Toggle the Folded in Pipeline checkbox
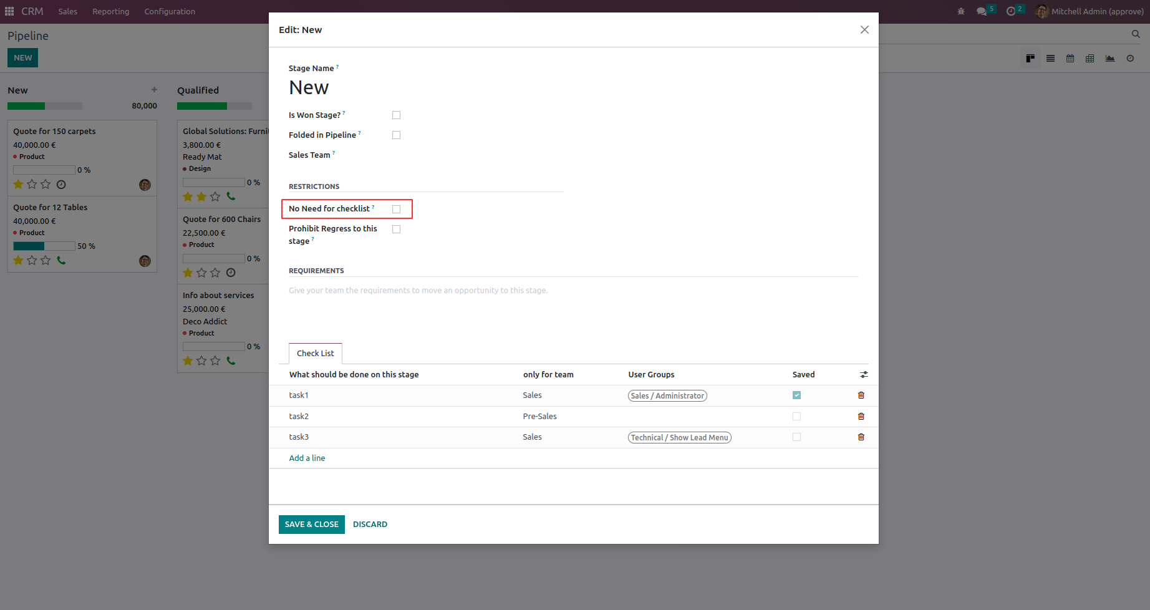 396,135
